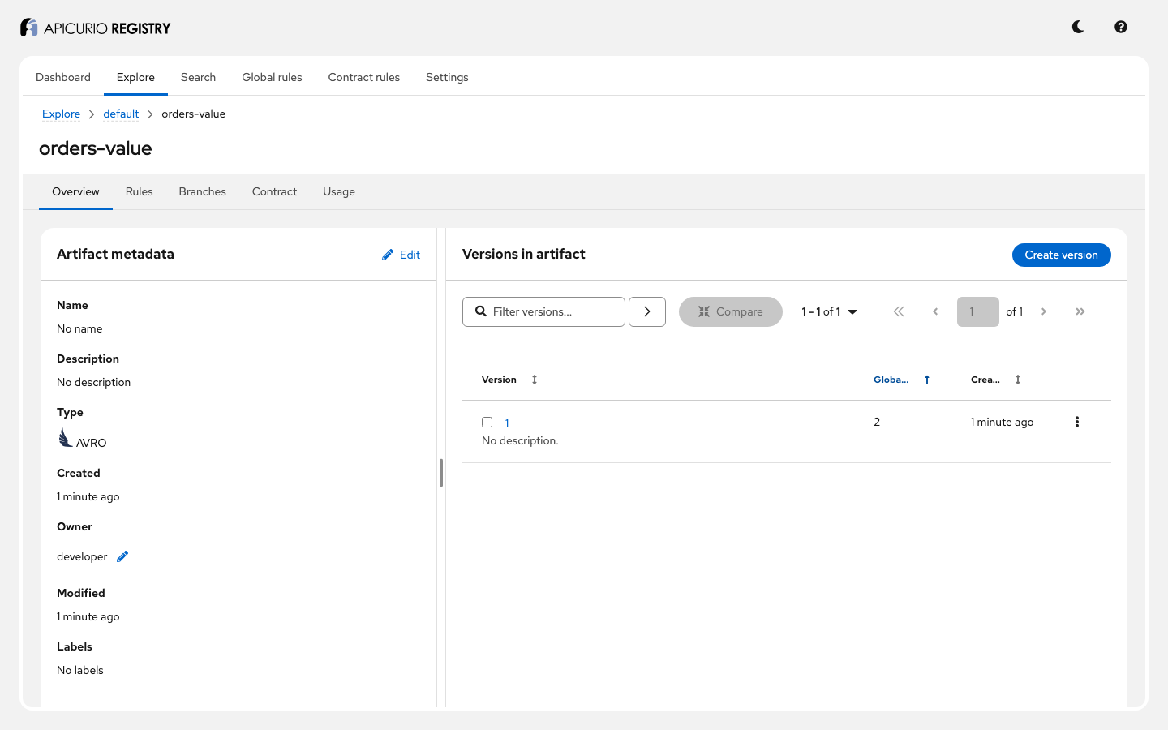Go to the previous page of versions
This screenshot has height=730, width=1168.
click(935, 311)
